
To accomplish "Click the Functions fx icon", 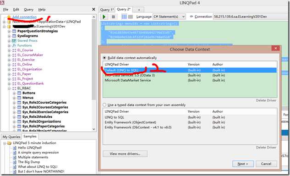I will coord(14,45).
